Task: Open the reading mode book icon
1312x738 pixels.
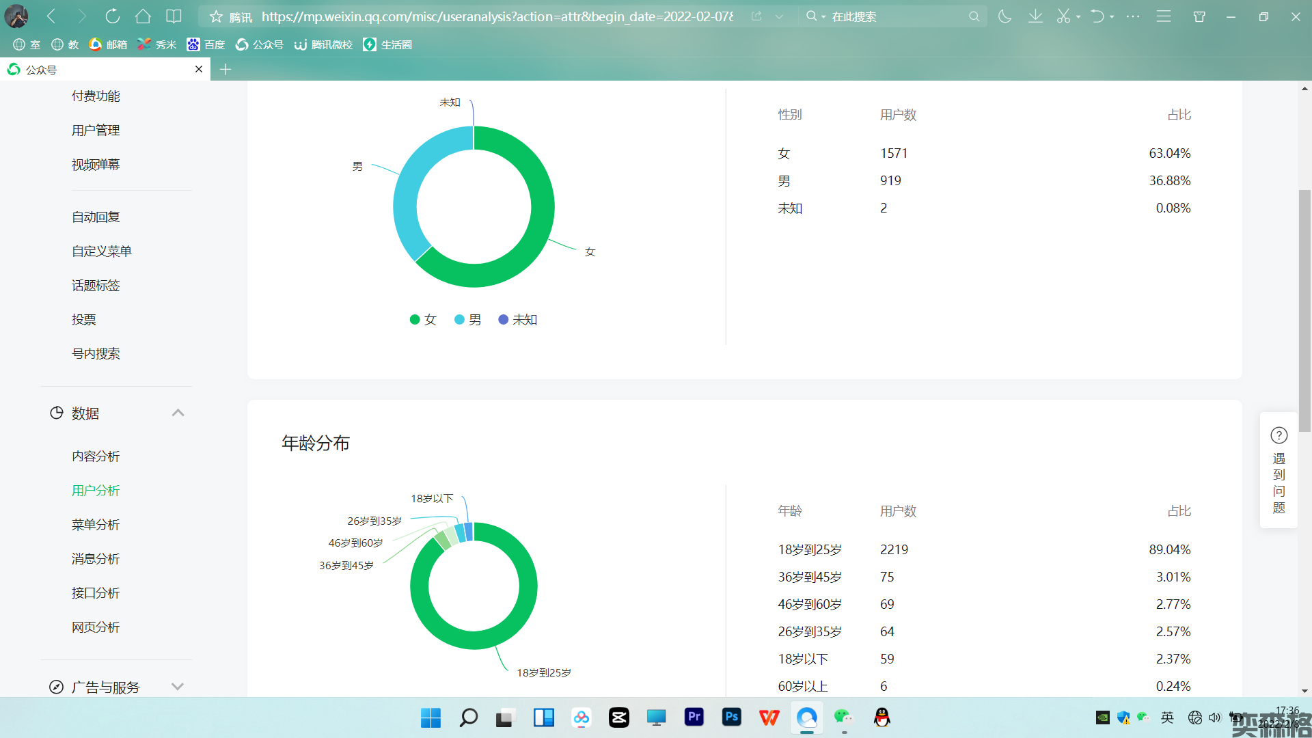Action: pyautogui.click(x=174, y=16)
